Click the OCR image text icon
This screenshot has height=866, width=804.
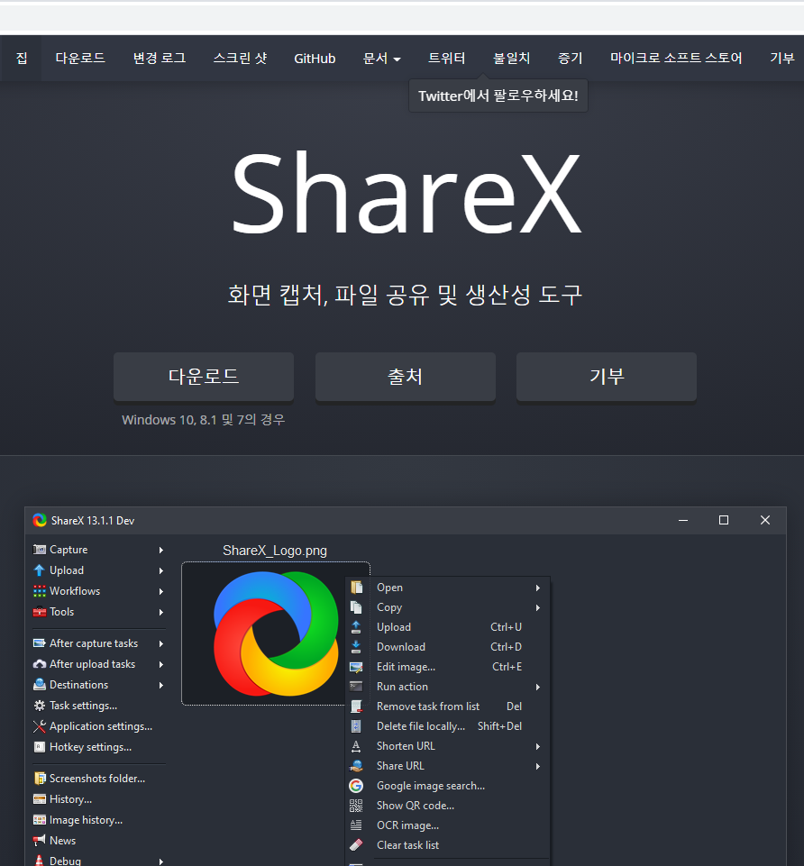[x=356, y=825]
